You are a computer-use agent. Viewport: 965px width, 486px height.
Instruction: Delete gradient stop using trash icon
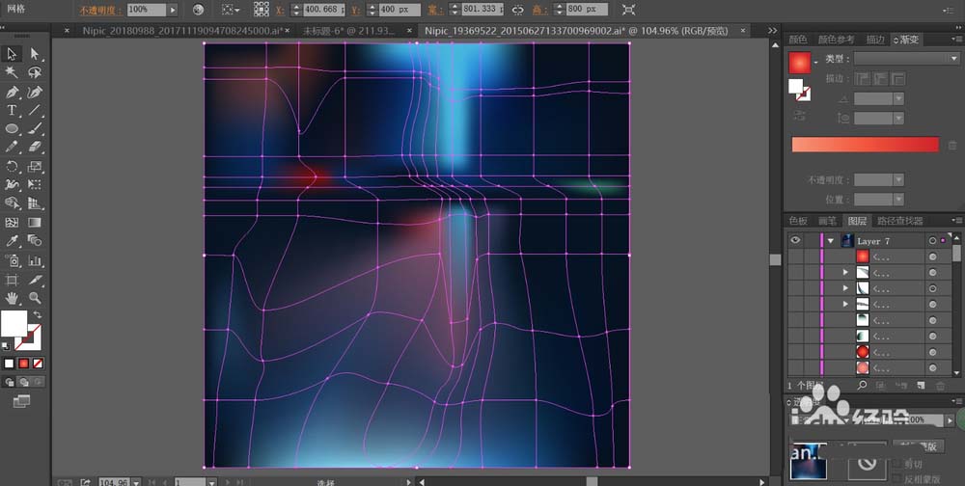coord(952,146)
